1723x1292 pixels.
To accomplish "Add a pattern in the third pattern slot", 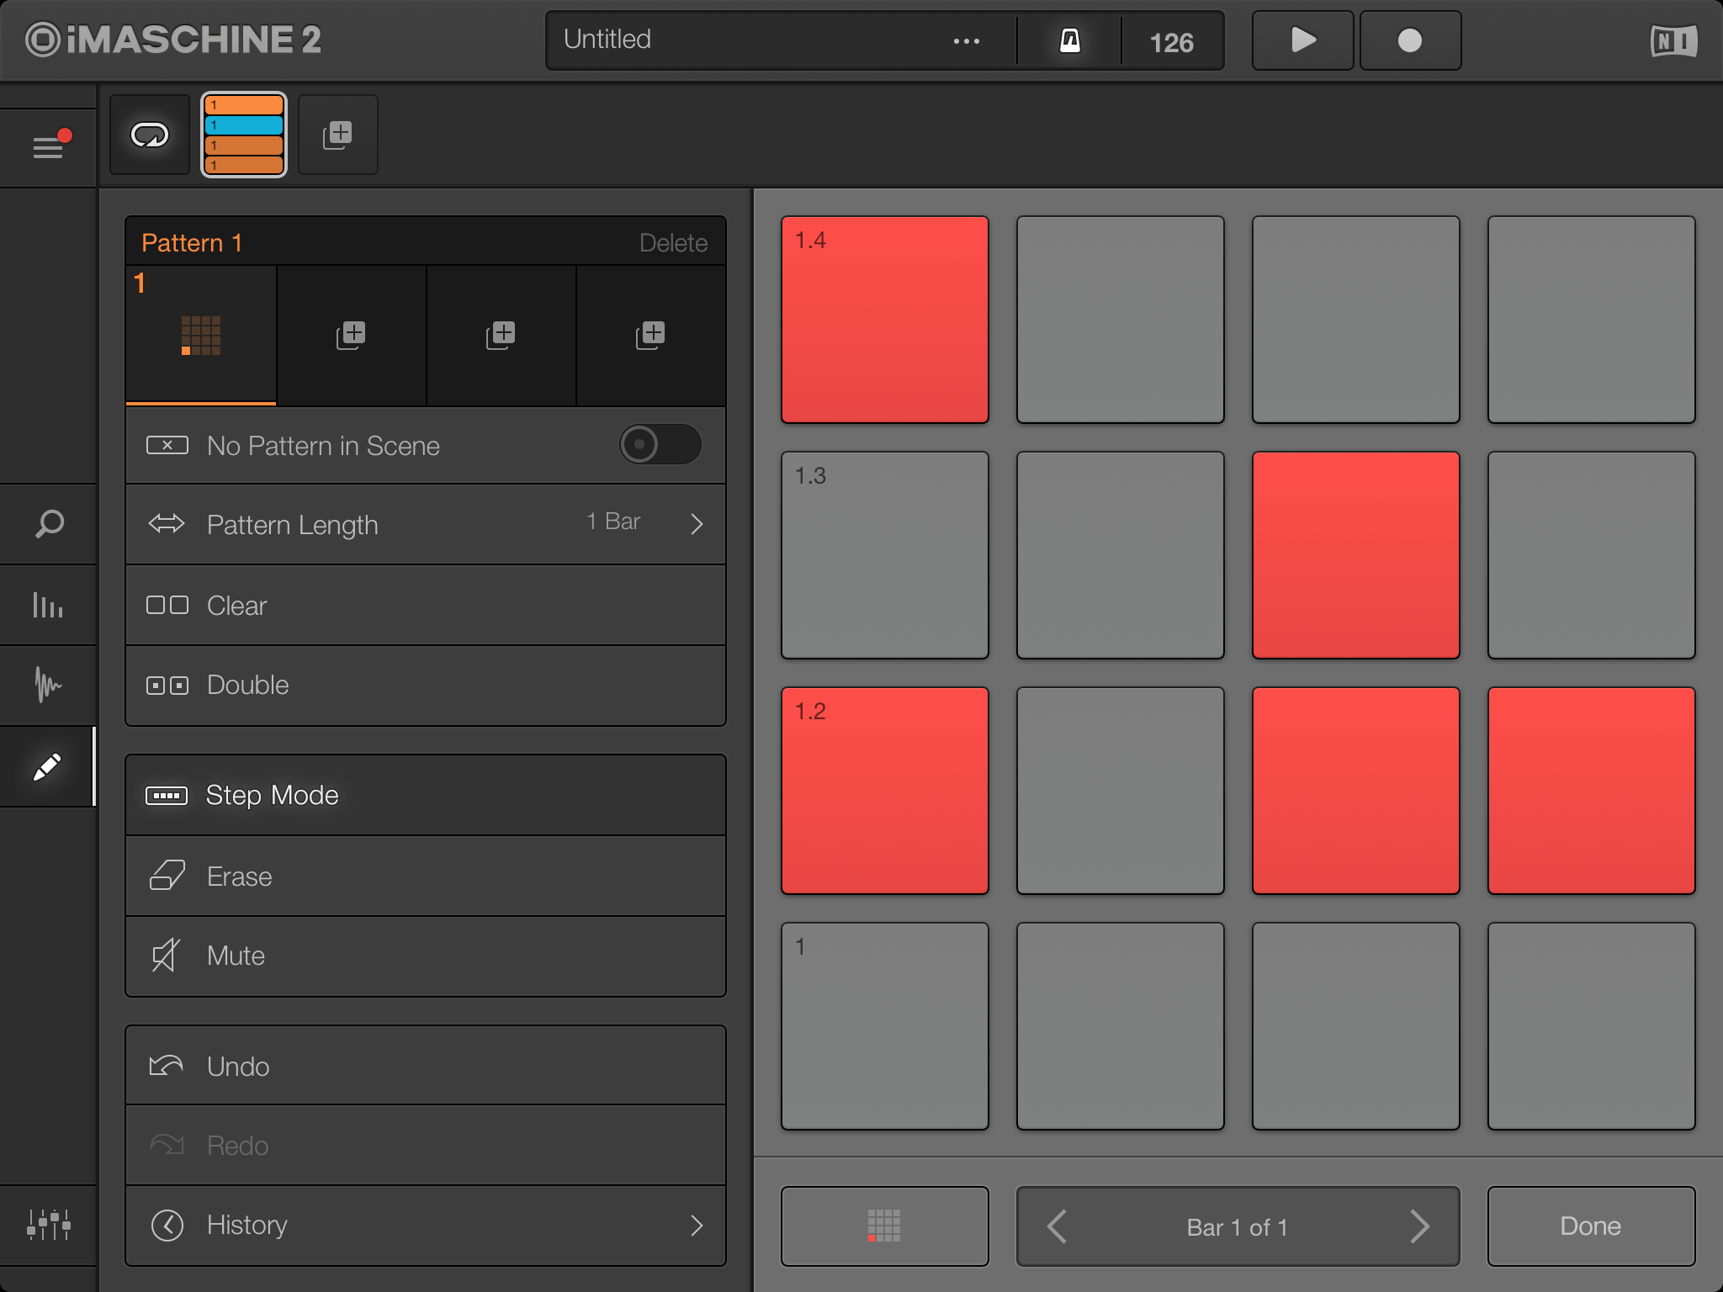I will pos(501,336).
